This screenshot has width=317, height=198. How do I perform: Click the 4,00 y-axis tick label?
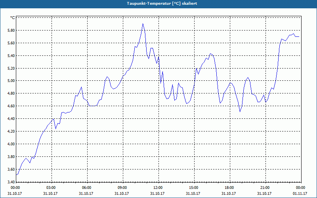coord(11,144)
